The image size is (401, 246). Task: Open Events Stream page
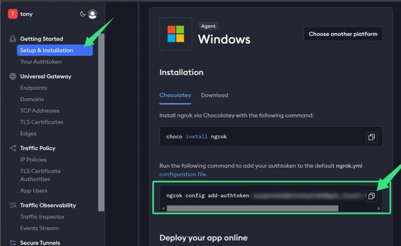point(39,228)
